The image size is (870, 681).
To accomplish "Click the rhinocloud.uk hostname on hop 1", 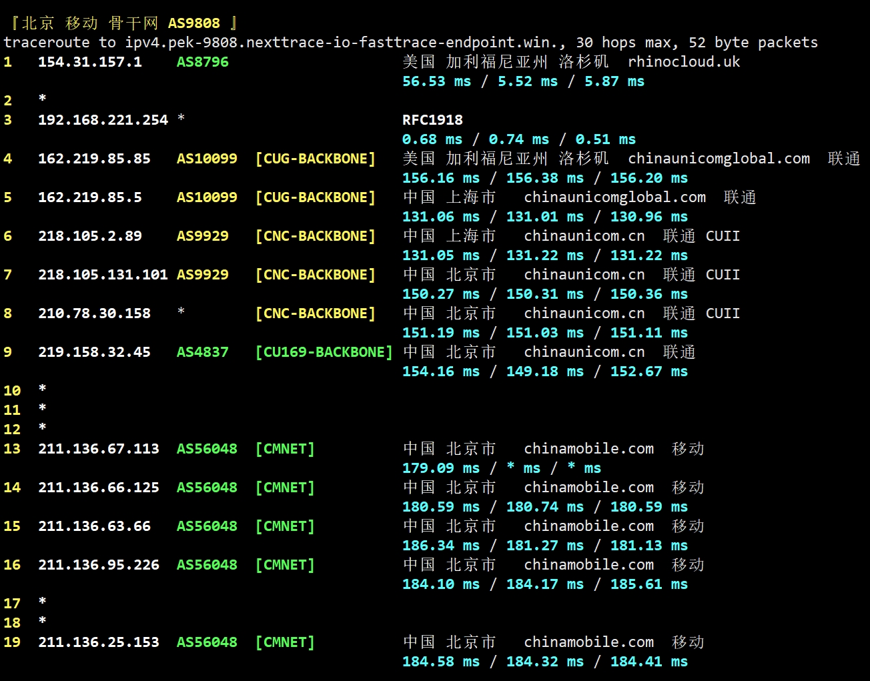I will [x=684, y=62].
